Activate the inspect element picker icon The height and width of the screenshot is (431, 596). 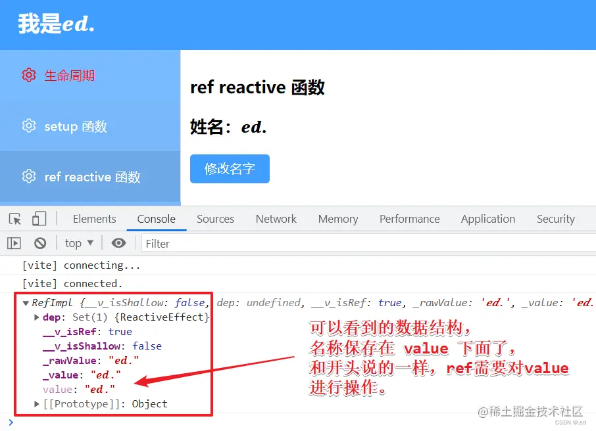(x=15, y=219)
